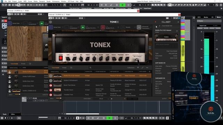Toggle Read automation in Ins. 2 TONEX window
Screen dimensions: 223x125
coord(56,18)
